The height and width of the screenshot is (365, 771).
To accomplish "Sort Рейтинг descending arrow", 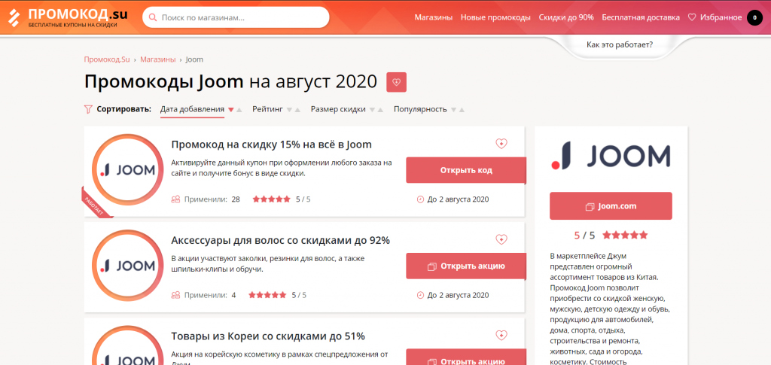I will (x=290, y=110).
